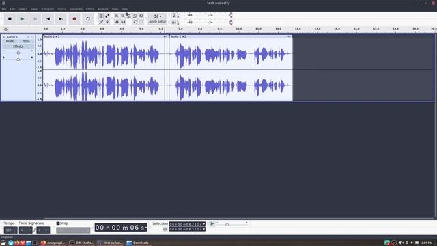The width and height of the screenshot is (437, 246).
Task: Open selection end time format dropdown
Action: pos(203,230)
